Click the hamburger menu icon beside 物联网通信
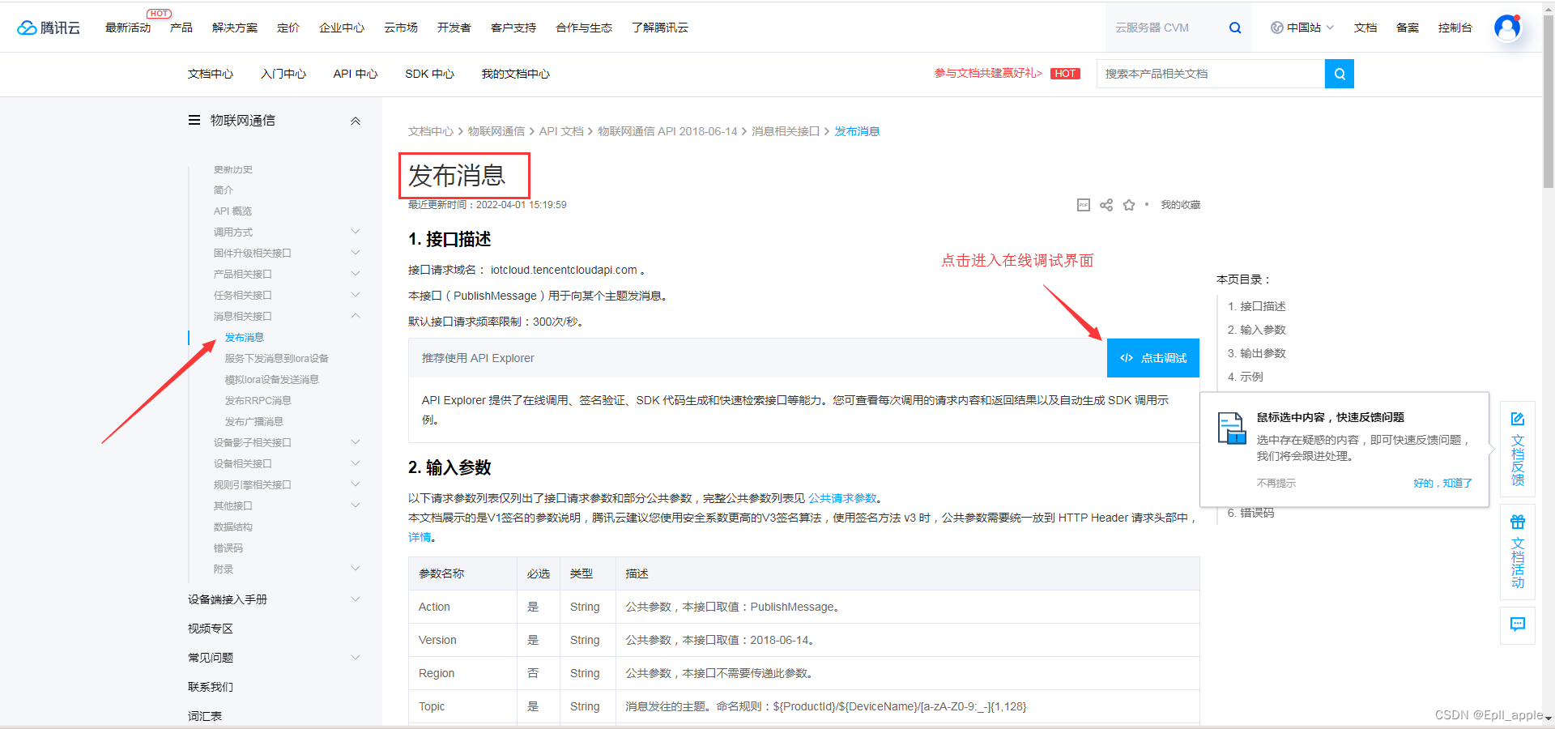The image size is (1555, 729). (x=194, y=120)
